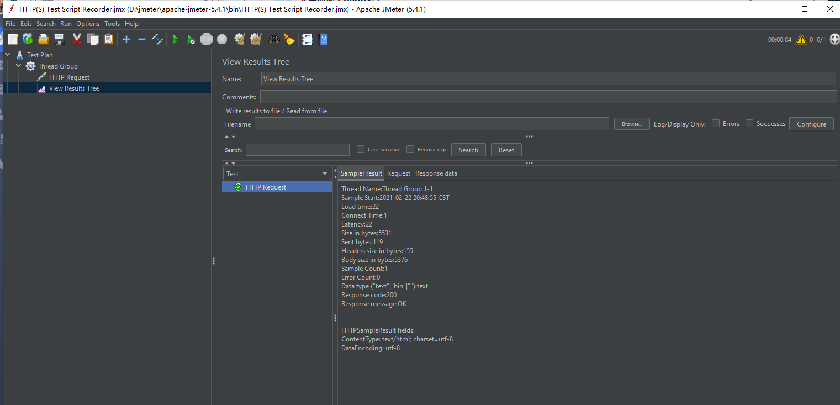This screenshot has width=840, height=405.
Task: Click the Filename input field
Action: click(432, 124)
